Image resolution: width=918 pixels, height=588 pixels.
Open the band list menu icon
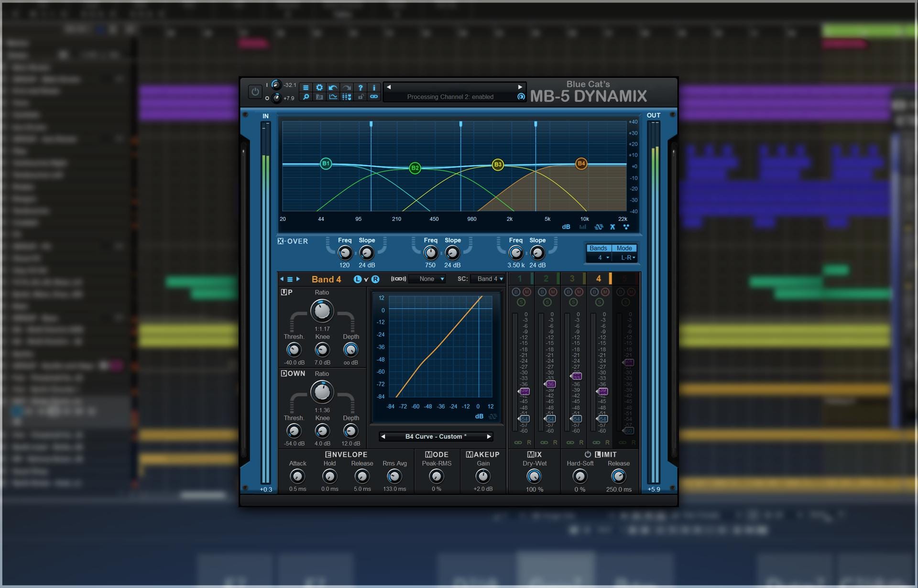pos(290,279)
